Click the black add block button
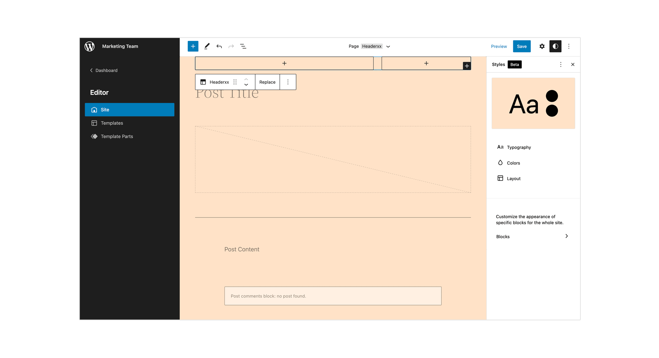Screen dimensions: 659x358 (467, 66)
